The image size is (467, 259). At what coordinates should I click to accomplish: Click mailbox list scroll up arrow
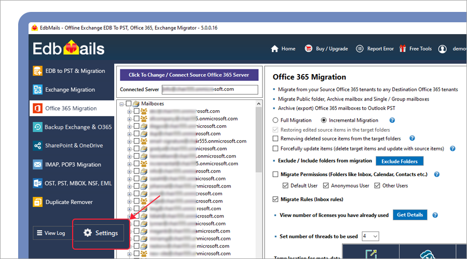(x=258, y=104)
